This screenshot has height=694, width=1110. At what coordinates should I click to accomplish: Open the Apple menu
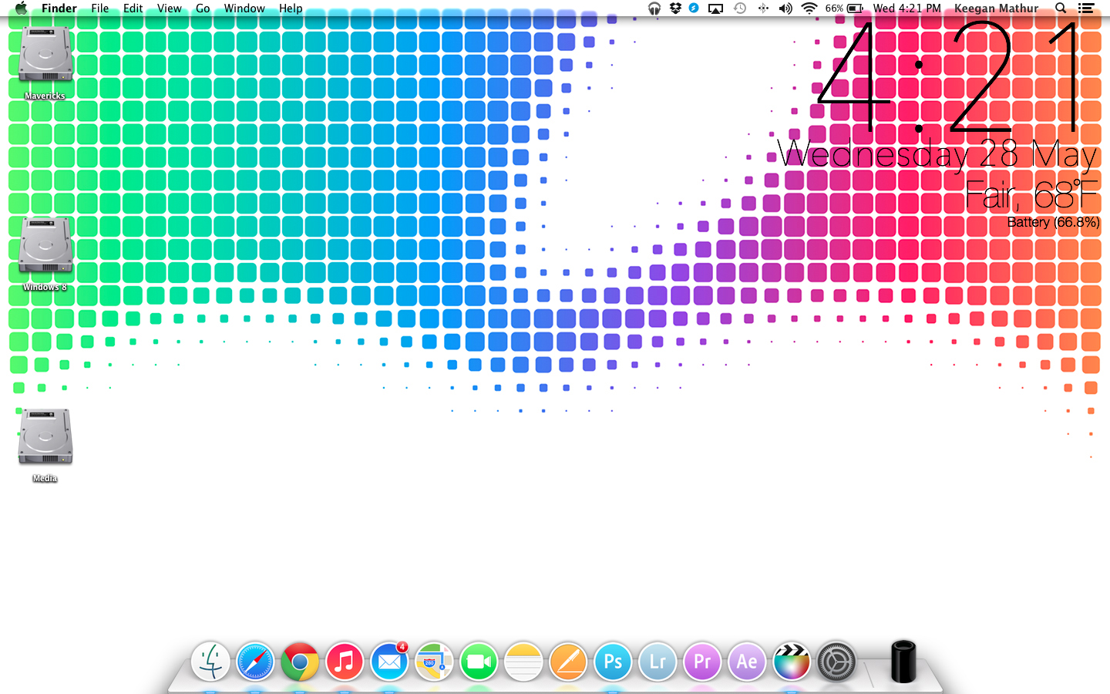pos(21,8)
